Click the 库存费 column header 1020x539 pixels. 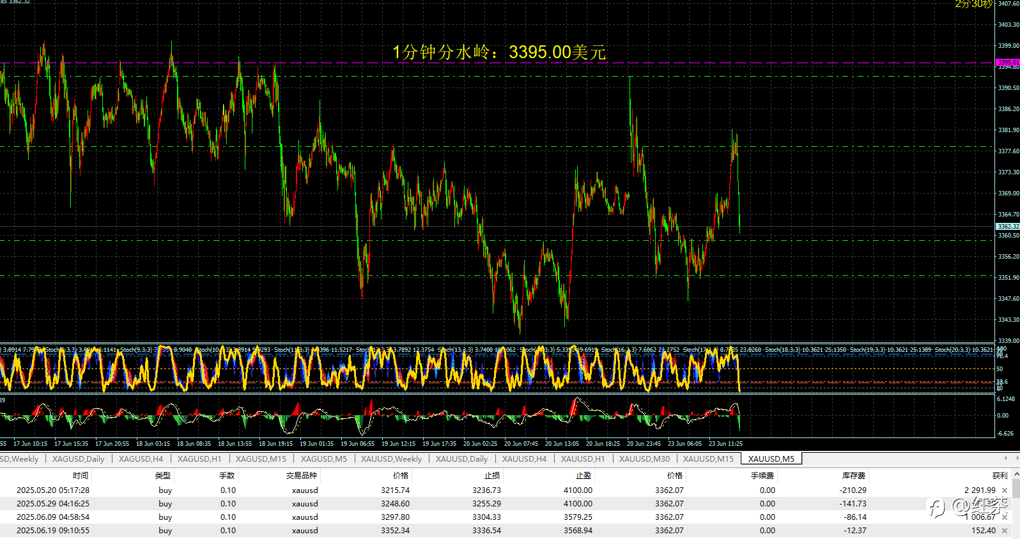tap(853, 476)
